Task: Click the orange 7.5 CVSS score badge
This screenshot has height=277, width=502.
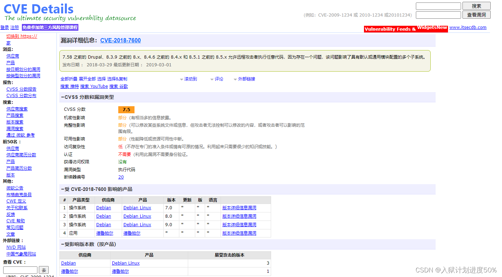Action: coord(126,110)
